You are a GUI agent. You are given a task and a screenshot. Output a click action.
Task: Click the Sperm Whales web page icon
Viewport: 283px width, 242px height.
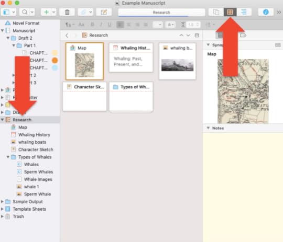point(19,171)
